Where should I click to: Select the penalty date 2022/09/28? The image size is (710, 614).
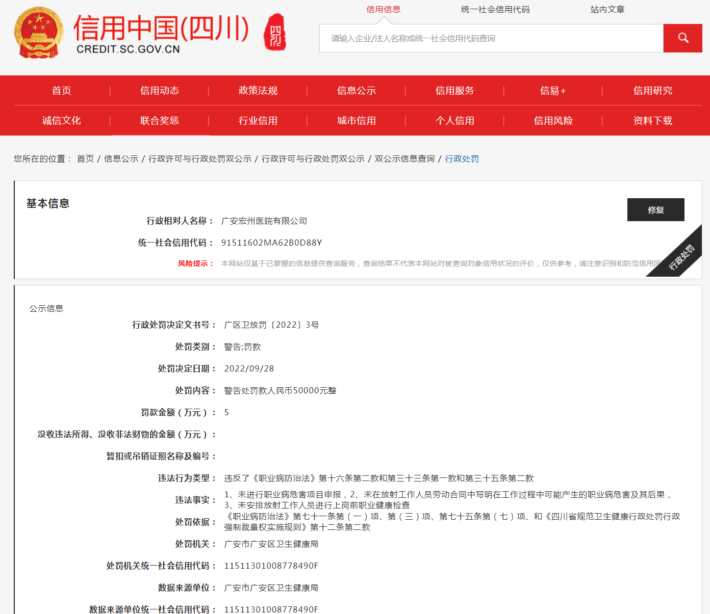[x=249, y=369]
